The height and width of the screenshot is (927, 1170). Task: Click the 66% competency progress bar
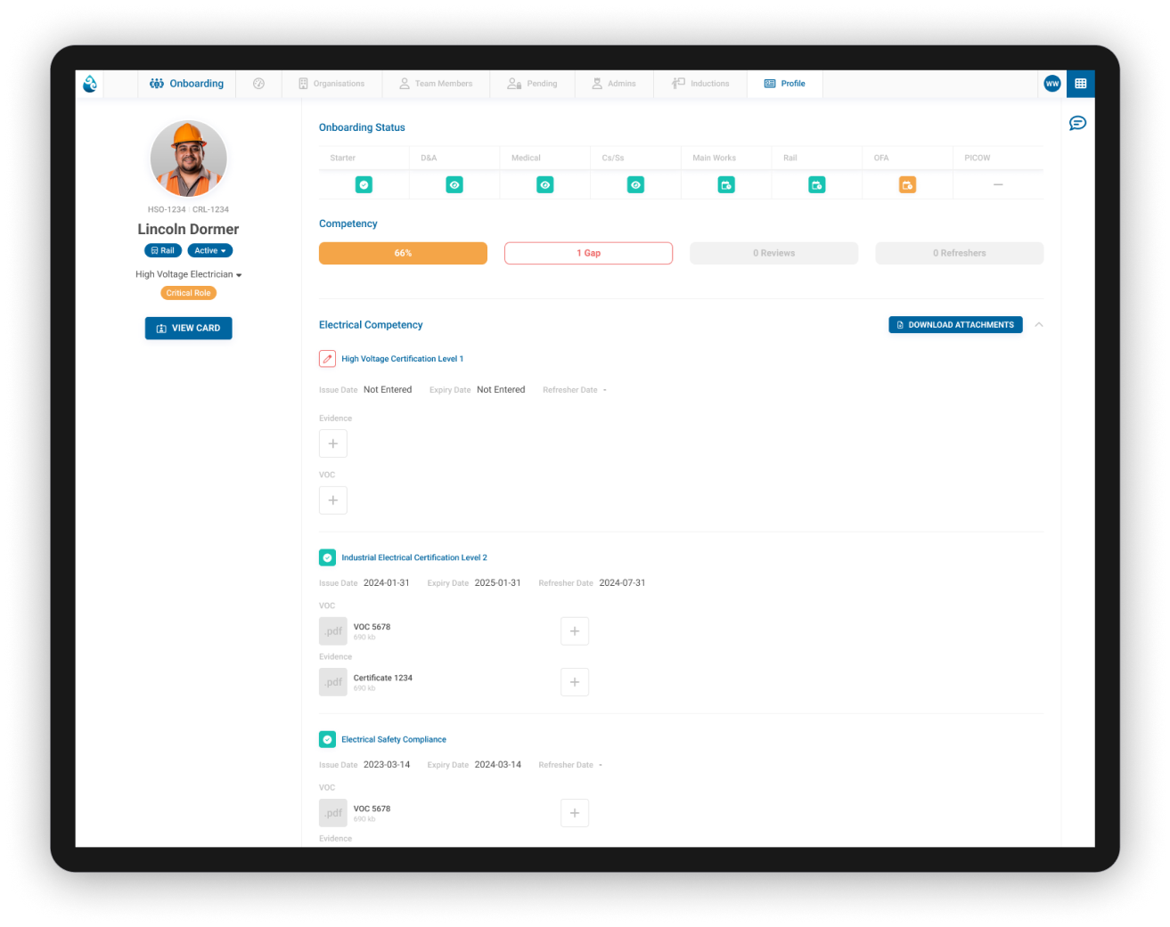pos(403,254)
